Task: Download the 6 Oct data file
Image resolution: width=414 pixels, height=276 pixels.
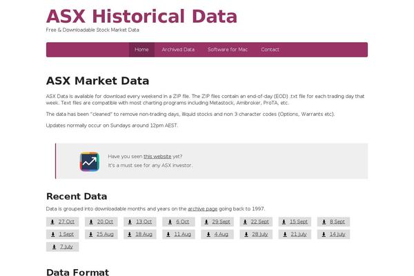Action: click(x=179, y=222)
